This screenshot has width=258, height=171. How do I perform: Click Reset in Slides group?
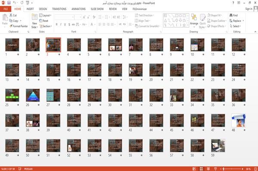[44, 21]
